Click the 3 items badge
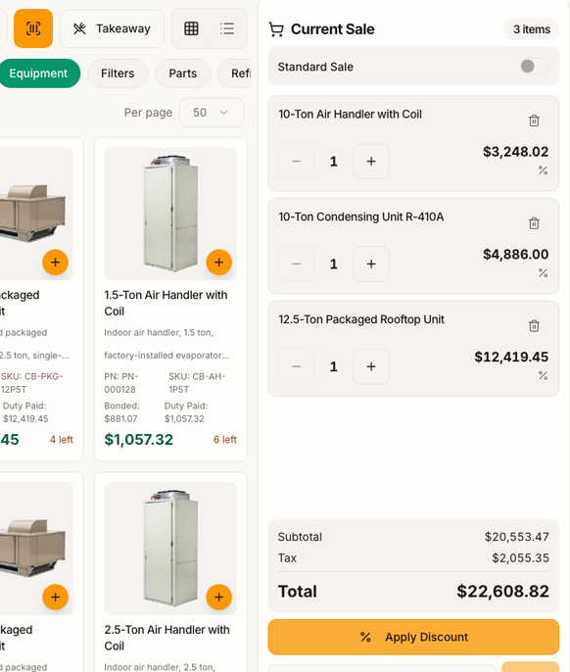 tap(532, 29)
